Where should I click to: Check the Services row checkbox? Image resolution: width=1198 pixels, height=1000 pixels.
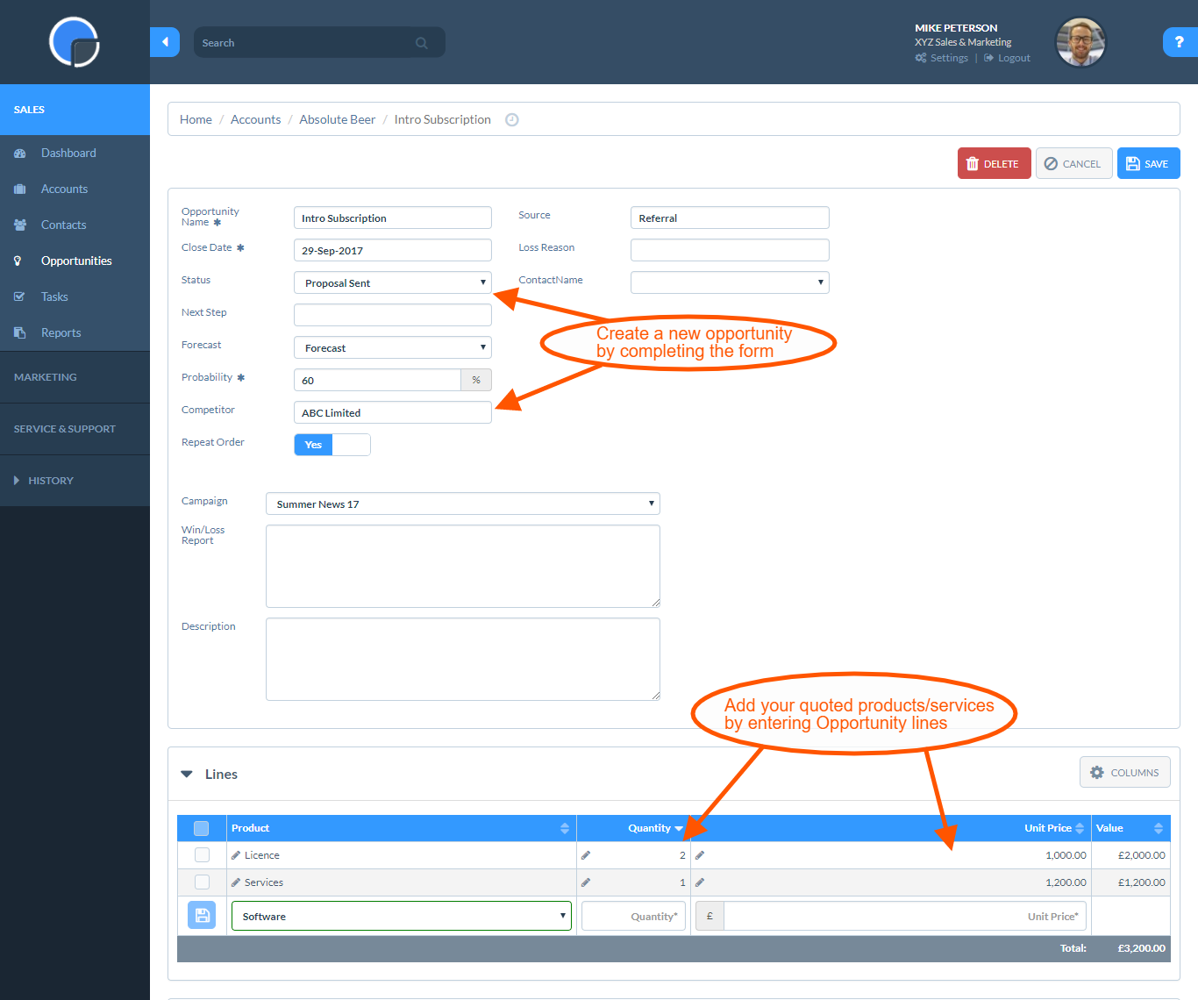click(202, 882)
